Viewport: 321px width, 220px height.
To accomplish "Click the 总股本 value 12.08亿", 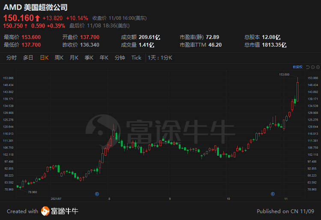I will pos(271,37).
